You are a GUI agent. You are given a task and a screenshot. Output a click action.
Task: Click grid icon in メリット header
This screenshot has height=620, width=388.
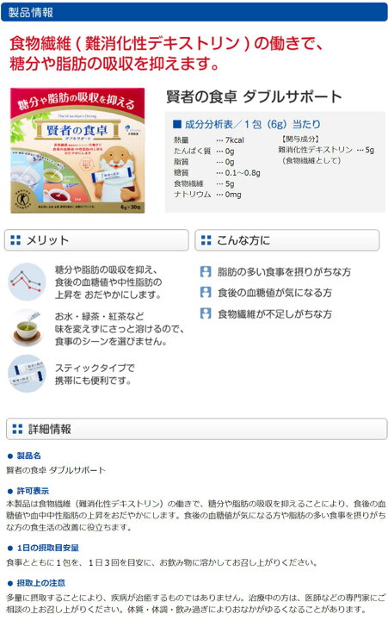(15, 240)
